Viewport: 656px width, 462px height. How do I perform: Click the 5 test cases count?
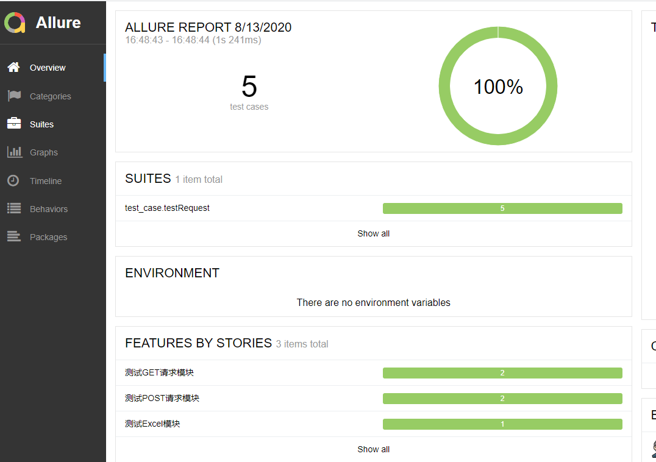coord(249,92)
